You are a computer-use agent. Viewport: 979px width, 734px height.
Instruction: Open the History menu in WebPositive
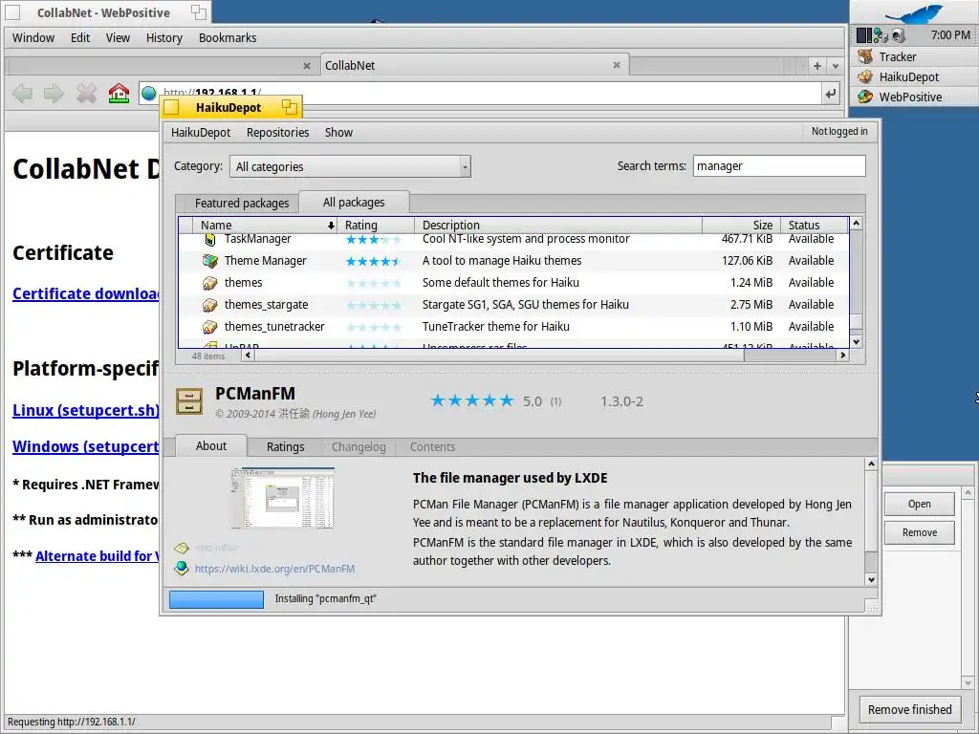coord(164,38)
